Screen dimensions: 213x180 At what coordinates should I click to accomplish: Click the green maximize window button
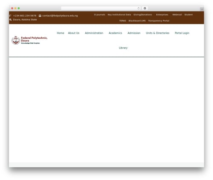[19, 9]
